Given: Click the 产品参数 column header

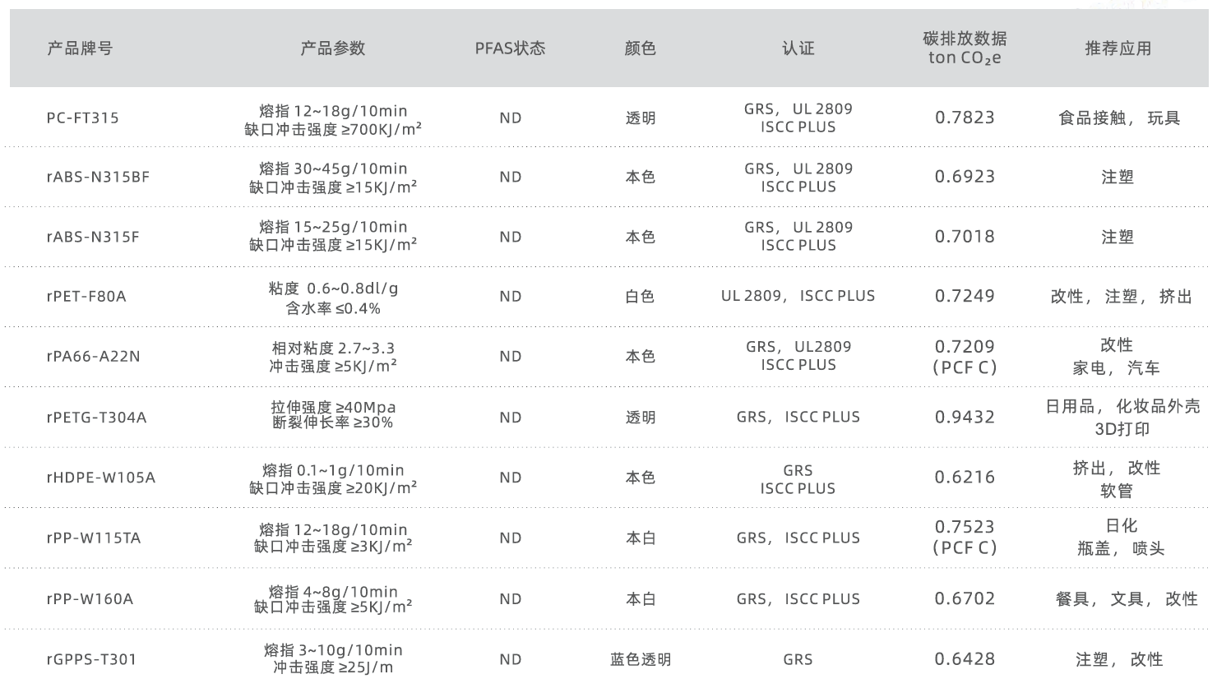Looking at the screenshot, I should click(332, 48).
